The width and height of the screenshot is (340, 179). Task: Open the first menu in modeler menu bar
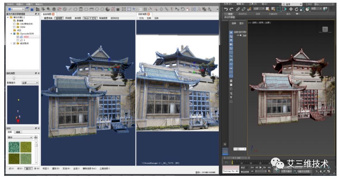pos(10,4)
